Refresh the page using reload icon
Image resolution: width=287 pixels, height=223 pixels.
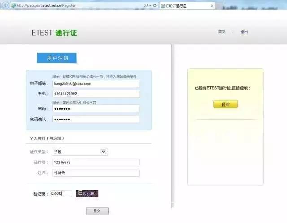[155, 5]
